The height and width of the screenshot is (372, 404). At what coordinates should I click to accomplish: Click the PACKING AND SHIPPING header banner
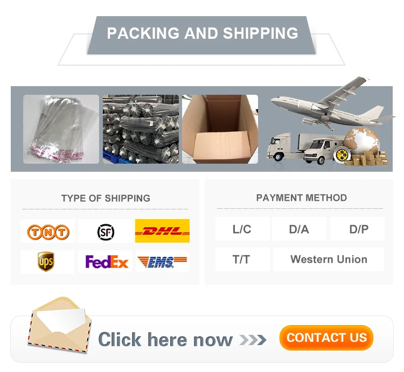click(202, 36)
